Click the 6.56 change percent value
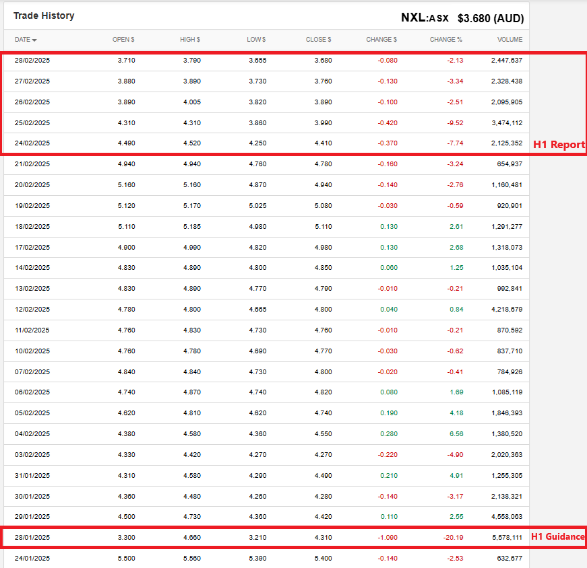 (456, 434)
